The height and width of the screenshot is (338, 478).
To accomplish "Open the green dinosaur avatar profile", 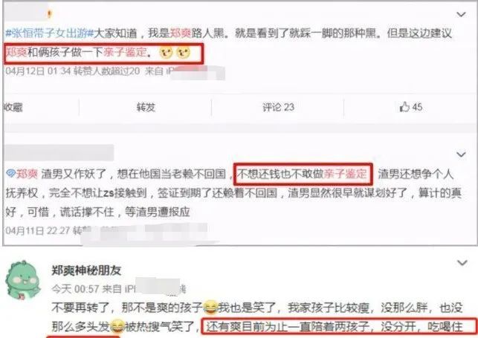I will coord(23,279).
